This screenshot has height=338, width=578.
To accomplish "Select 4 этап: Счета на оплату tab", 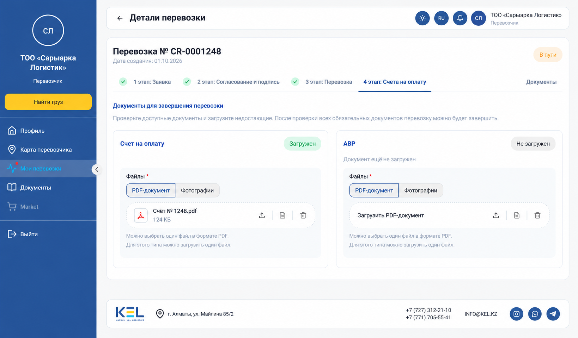I will (x=395, y=82).
